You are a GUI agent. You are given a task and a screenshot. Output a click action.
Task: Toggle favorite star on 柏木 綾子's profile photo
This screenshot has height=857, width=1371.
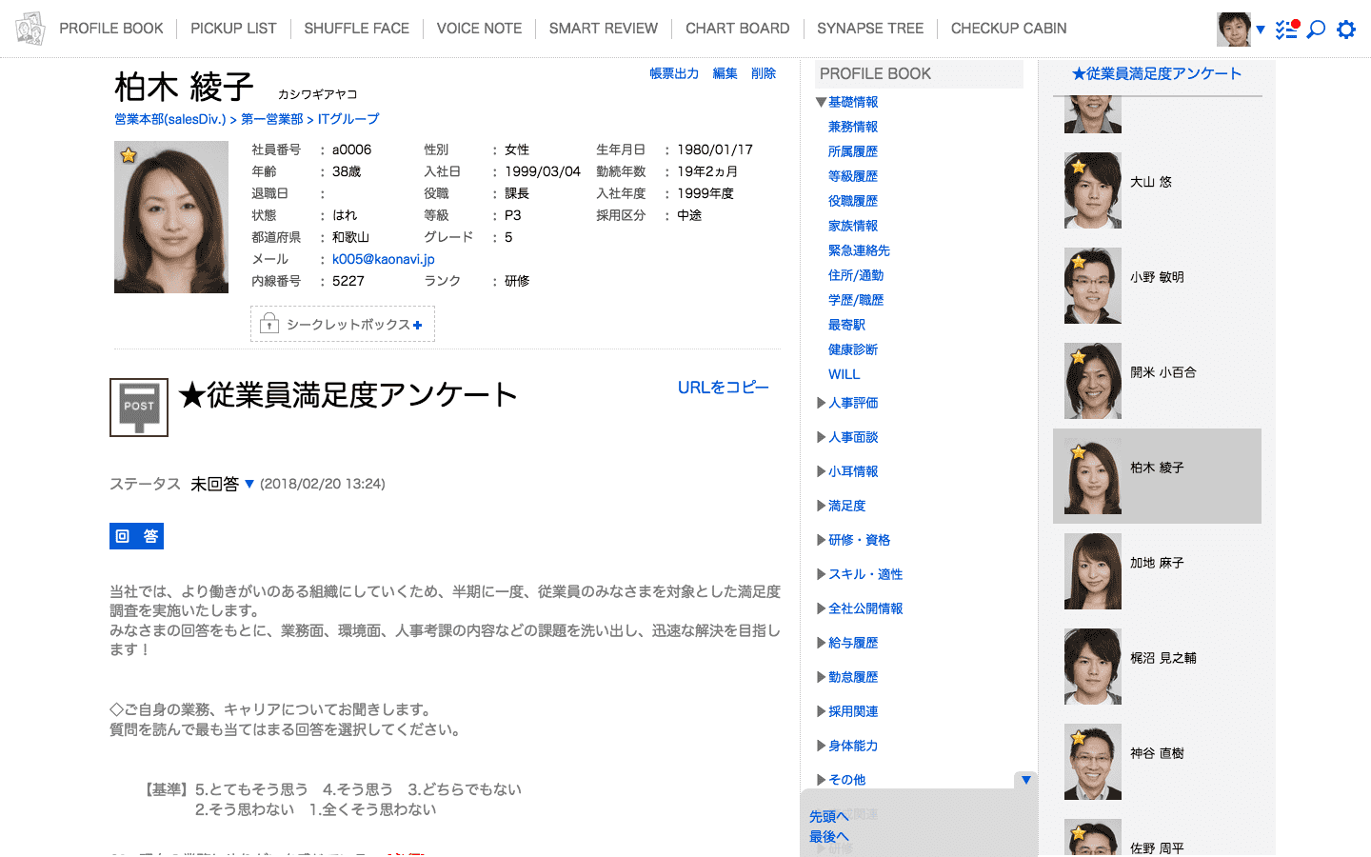(x=129, y=155)
